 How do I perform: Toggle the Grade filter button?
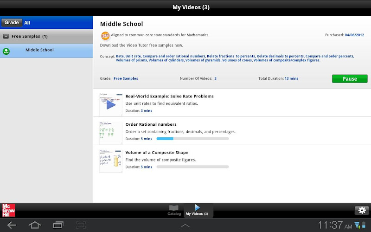point(12,22)
